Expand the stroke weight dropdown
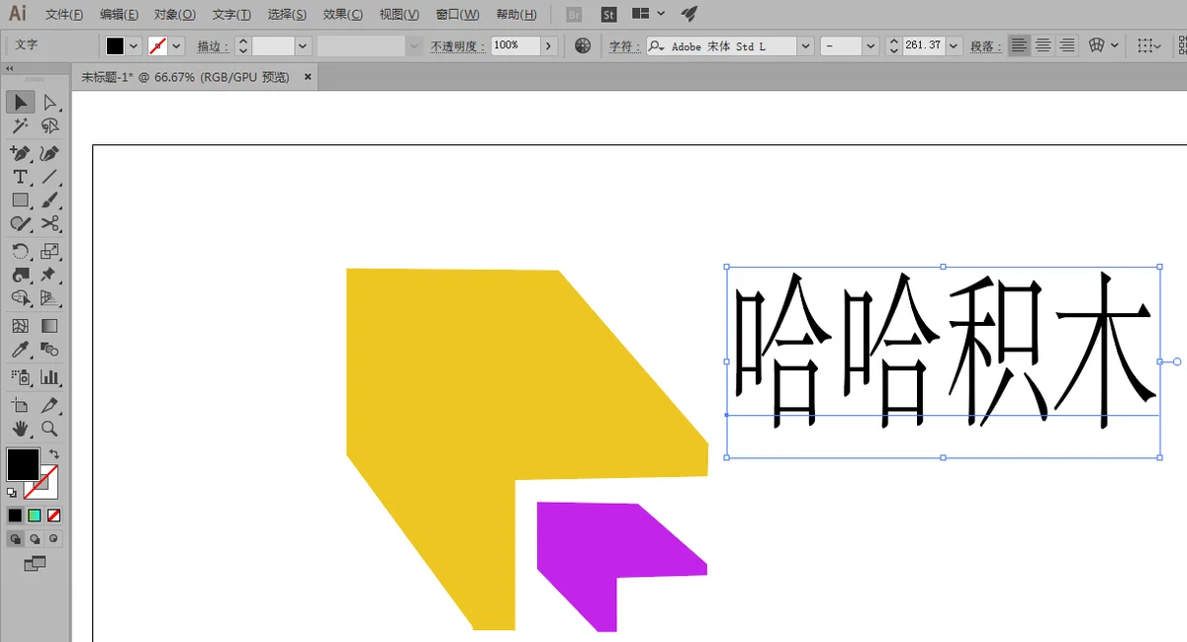This screenshot has width=1187, height=642. pyautogui.click(x=304, y=46)
